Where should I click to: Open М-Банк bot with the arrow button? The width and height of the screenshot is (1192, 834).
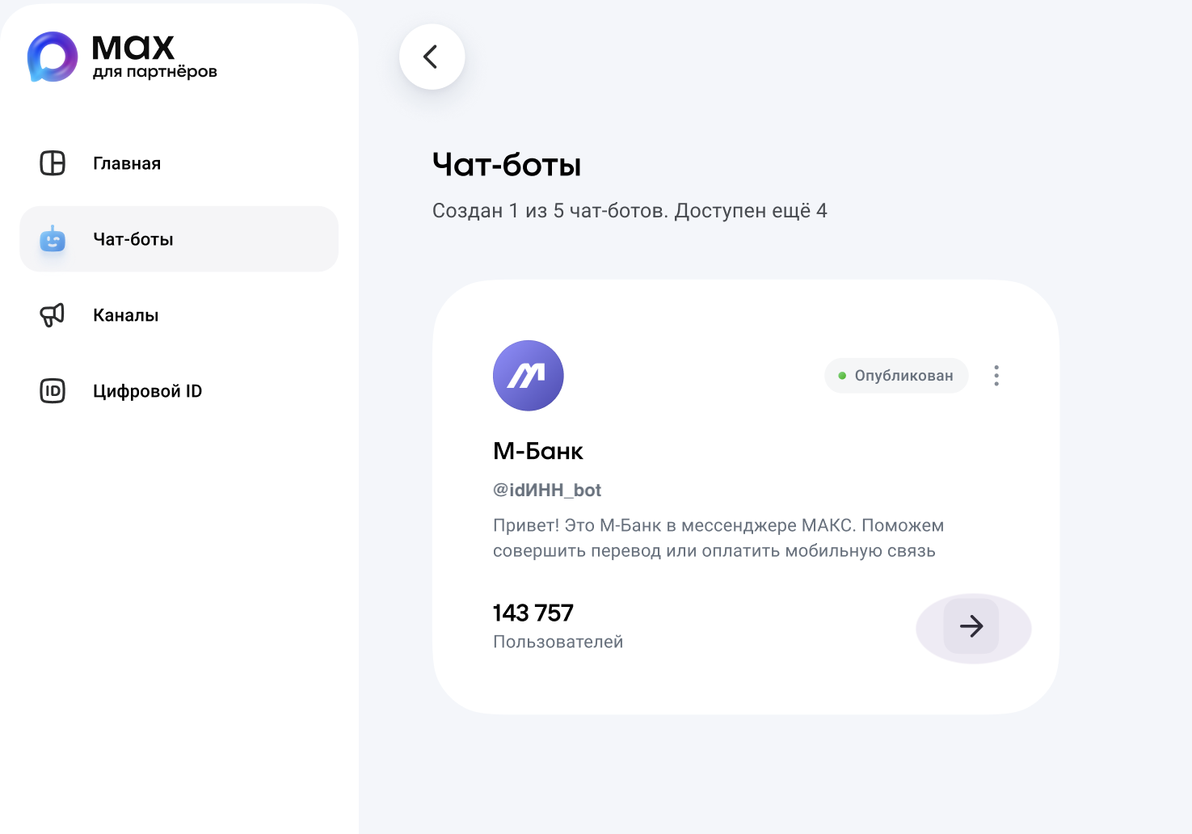971,626
